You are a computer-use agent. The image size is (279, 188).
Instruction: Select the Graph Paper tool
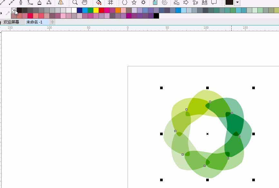click(x=155, y=2)
